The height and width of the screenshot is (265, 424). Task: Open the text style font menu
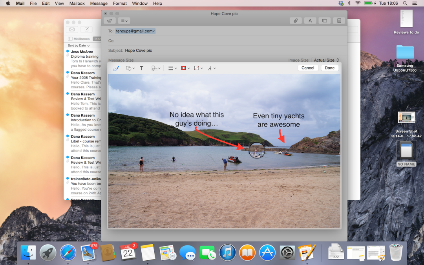[212, 68]
